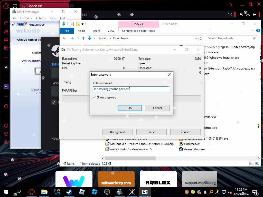Select the SteamSetup.exe file

(x=192, y=149)
